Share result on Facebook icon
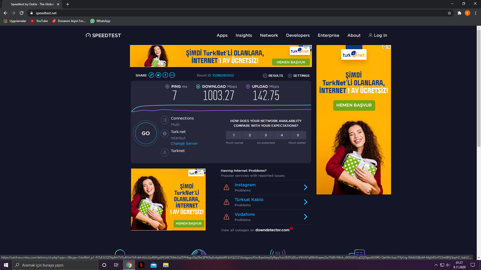481x270 pixels. pyautogui.click(x=165, y=75)
